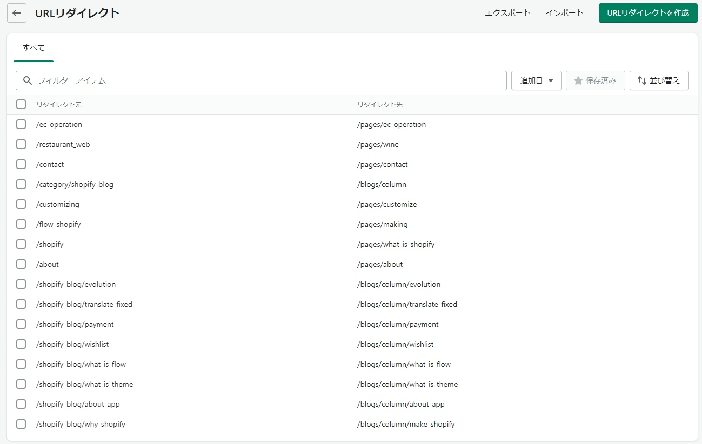
Task: Tick the /shopify-blog/why-shopify checkbox
Action: pyautogui.click(x=21, y=424)
